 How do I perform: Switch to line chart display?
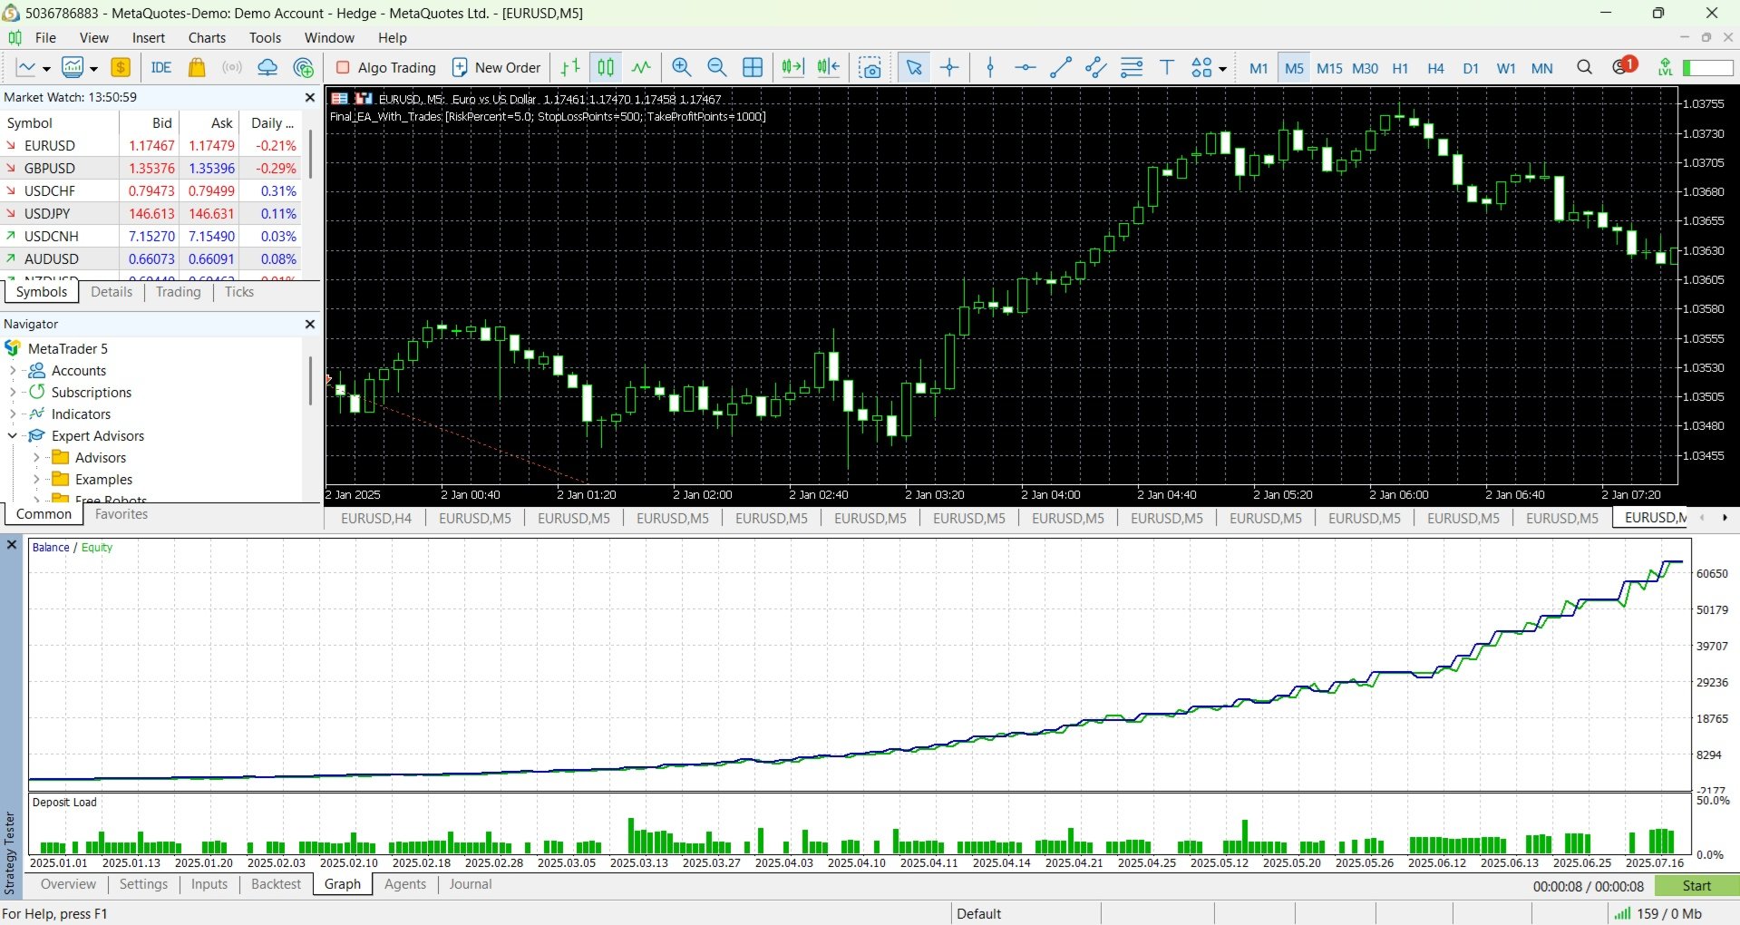point(641,68)
